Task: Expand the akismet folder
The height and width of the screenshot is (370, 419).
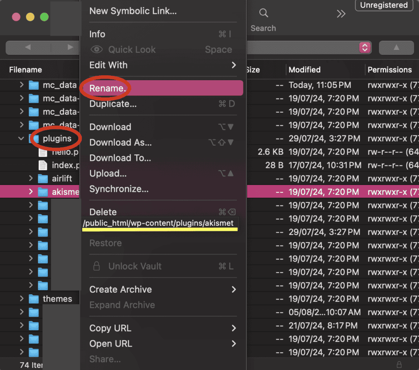Action: point(31,192)
